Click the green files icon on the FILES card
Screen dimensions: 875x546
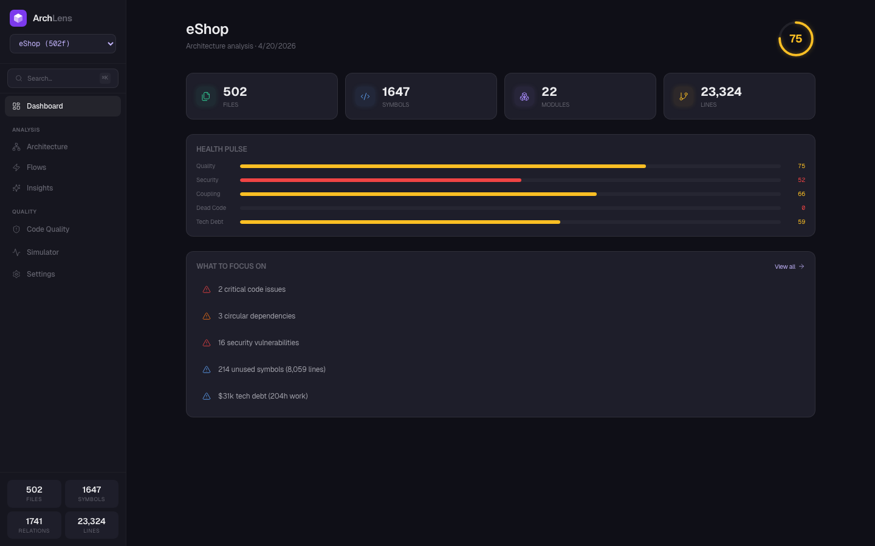[x=205, y=96]
